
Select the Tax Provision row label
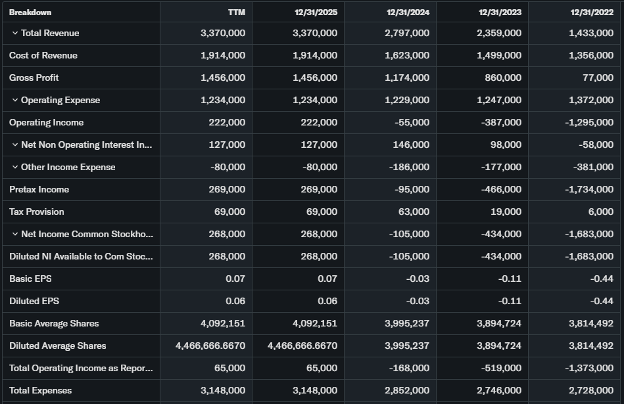click(37, 212)
